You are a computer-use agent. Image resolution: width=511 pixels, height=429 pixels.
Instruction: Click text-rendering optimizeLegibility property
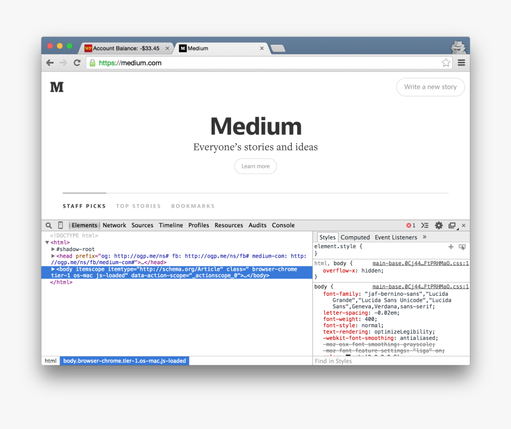tap(378, 332)
